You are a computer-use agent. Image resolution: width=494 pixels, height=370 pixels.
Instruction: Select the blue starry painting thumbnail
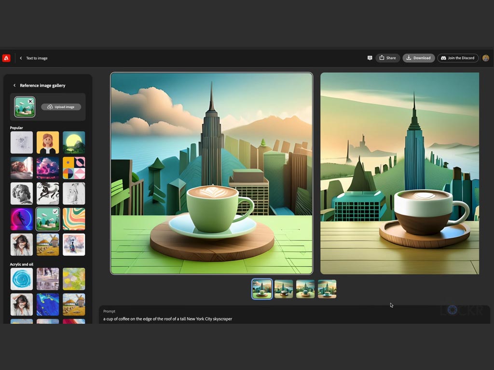point(48,304)
